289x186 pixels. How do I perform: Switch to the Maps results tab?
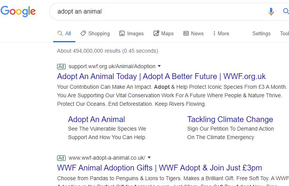(x=164, y=33)
